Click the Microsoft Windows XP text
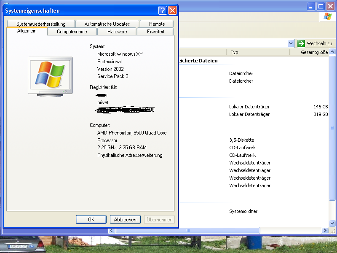The height and width of the screenshot is (253, 337). click(120, 54)
